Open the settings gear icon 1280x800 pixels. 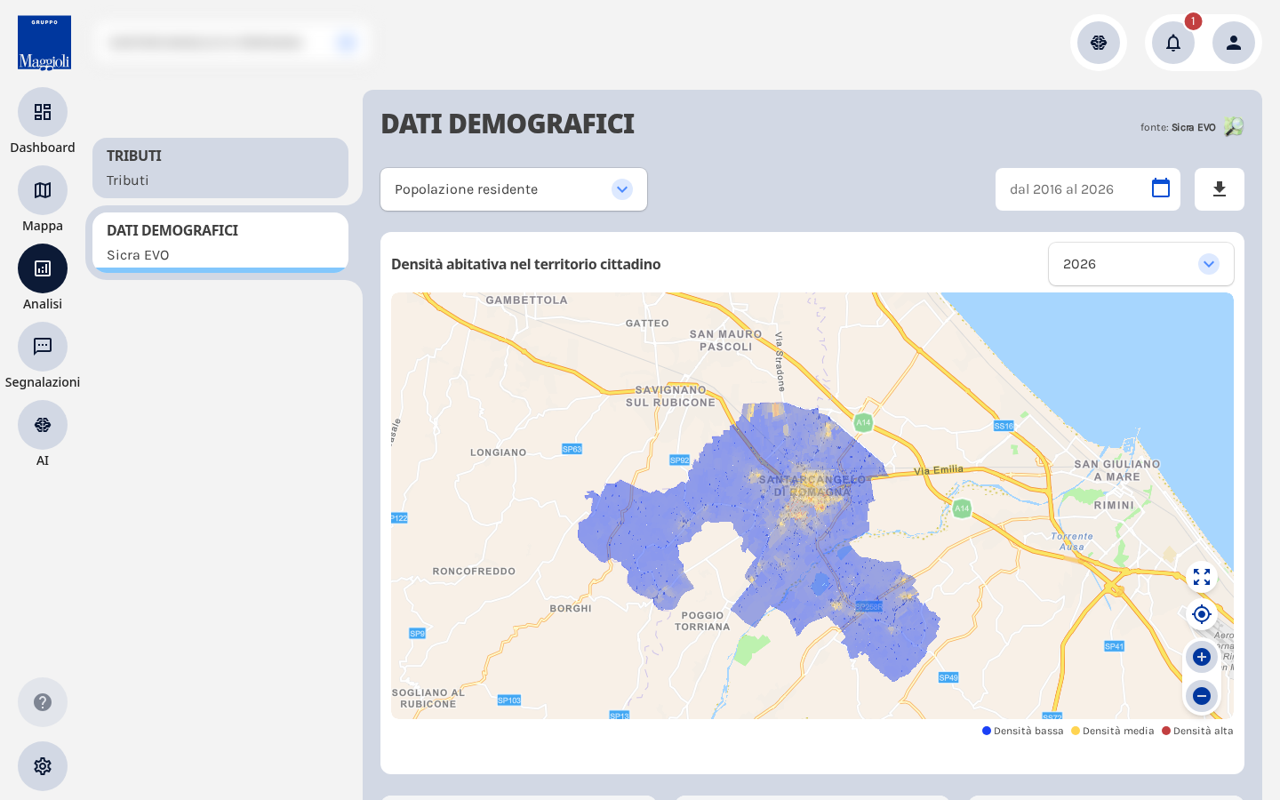click(x=43, y=766)
